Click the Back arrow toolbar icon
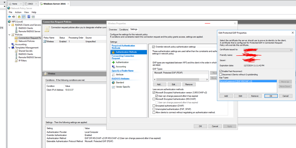Screen dimensions: 296x148 (x=9, y=17)
